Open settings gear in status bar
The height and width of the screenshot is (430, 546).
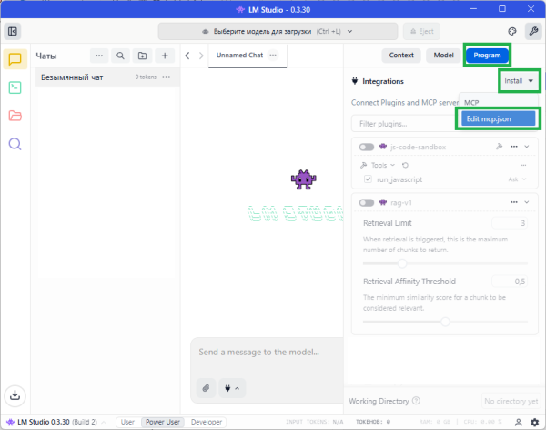point(534,422)
